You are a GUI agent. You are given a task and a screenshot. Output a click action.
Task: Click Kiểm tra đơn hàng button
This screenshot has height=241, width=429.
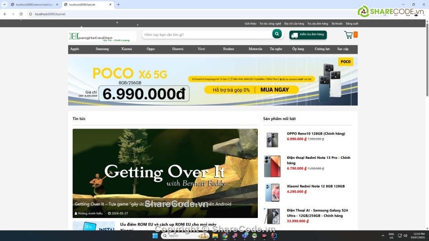[308, 35]
